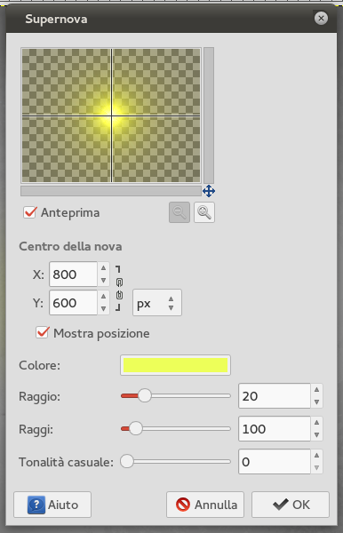343x533 pixels.
Task: Open the px unit dropdown
Action: (157, 303)
